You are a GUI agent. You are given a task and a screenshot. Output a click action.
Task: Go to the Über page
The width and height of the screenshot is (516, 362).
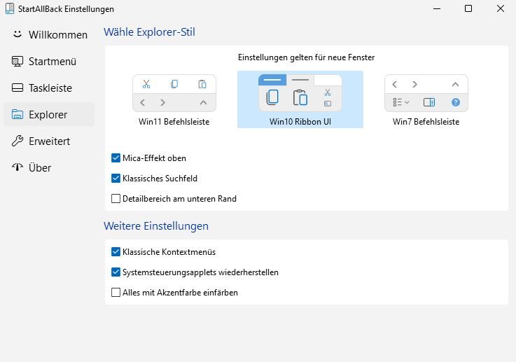[x=49, y=167]
